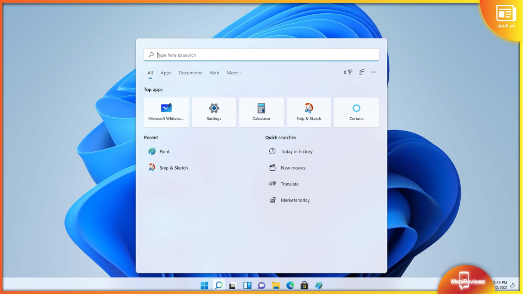The image size is (523, 294).
Task: Click the clock icon beside Today in history
Action: 273,151
